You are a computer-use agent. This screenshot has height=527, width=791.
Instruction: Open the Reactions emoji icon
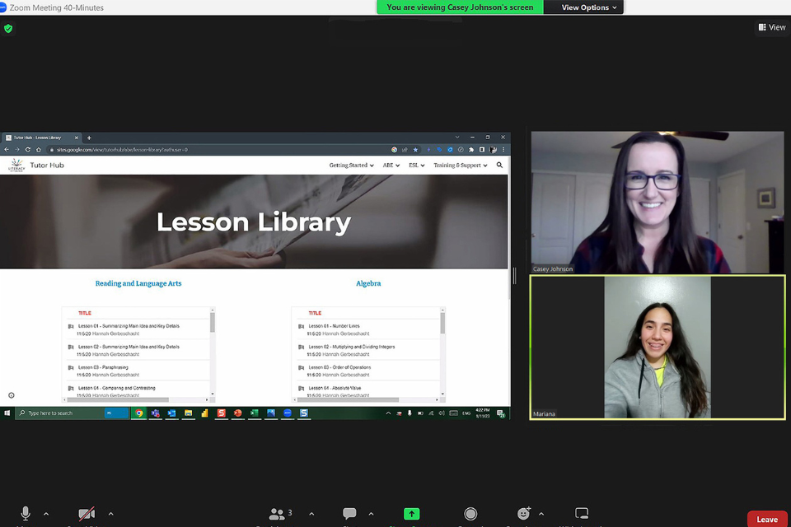523,514
